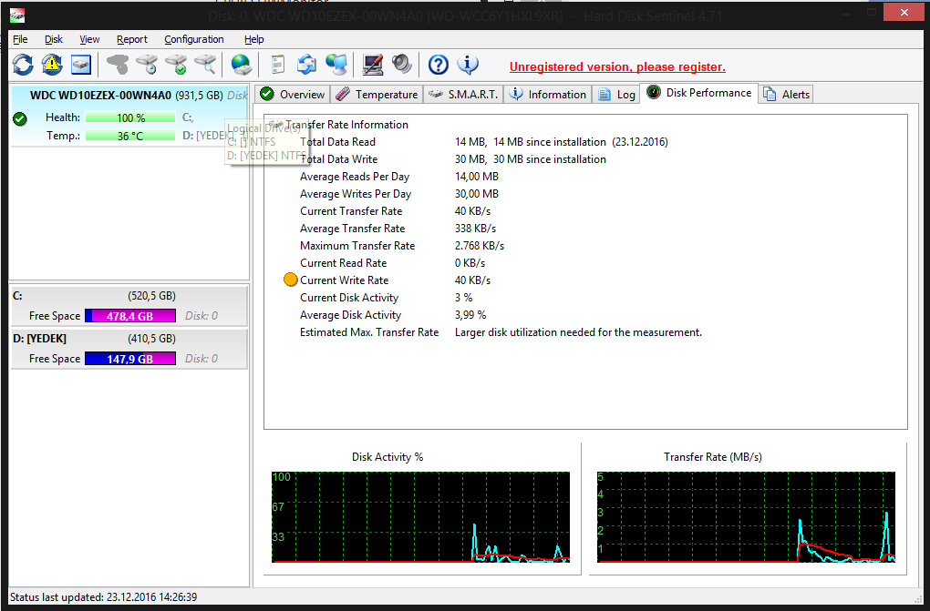
Task: Click the Disk: 0 text next to C: free space
Action: point(201,316)
